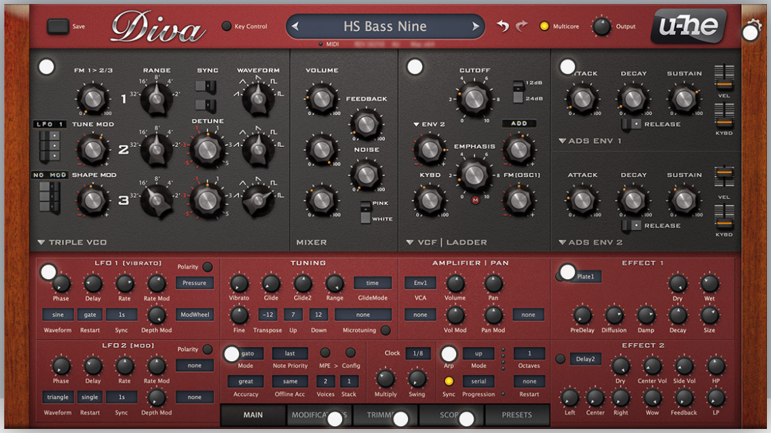771x433 pixels.
Task: Flip ADS ENV 1 Release switch
Action: pyautogui.click(x=631, y=124)
